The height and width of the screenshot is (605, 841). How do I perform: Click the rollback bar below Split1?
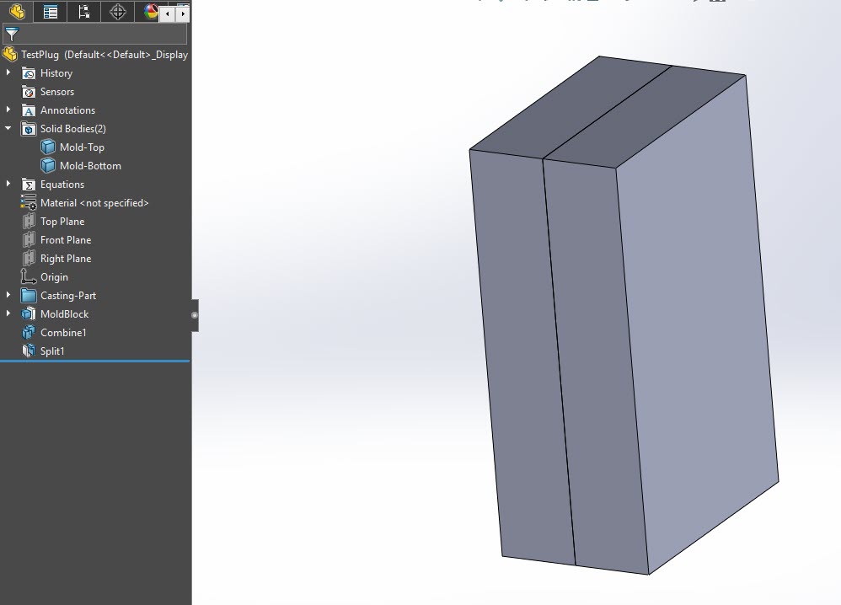pyautogui.click(x=95, y=361)
